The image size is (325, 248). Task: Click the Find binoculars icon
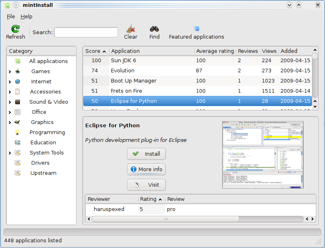coord(154,29)
